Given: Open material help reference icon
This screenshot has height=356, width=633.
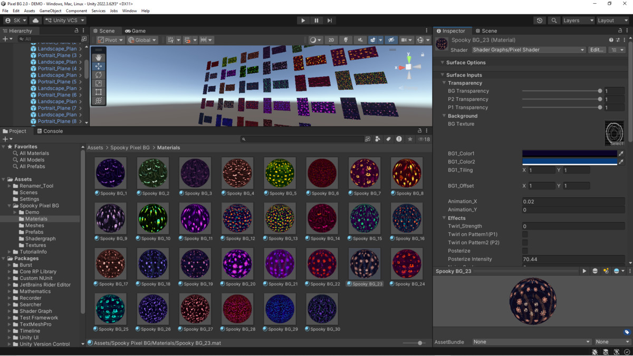Looking at the screenshot, I should point(611,40).
